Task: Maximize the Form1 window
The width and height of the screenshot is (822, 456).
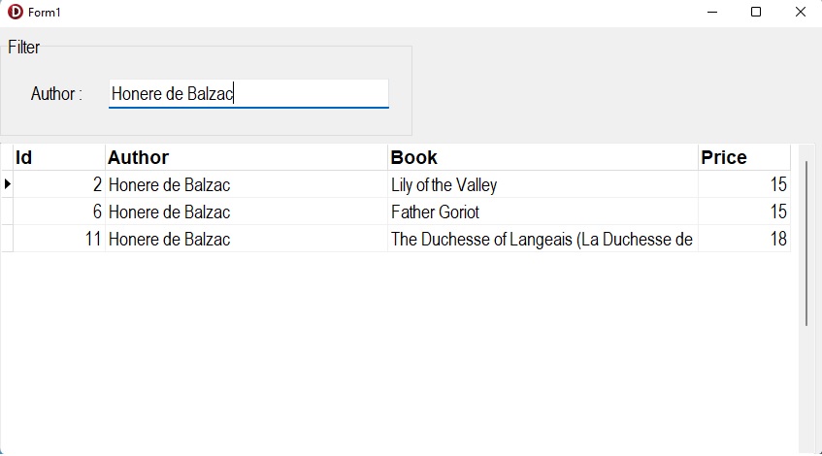Action: (x=756, y=12)
